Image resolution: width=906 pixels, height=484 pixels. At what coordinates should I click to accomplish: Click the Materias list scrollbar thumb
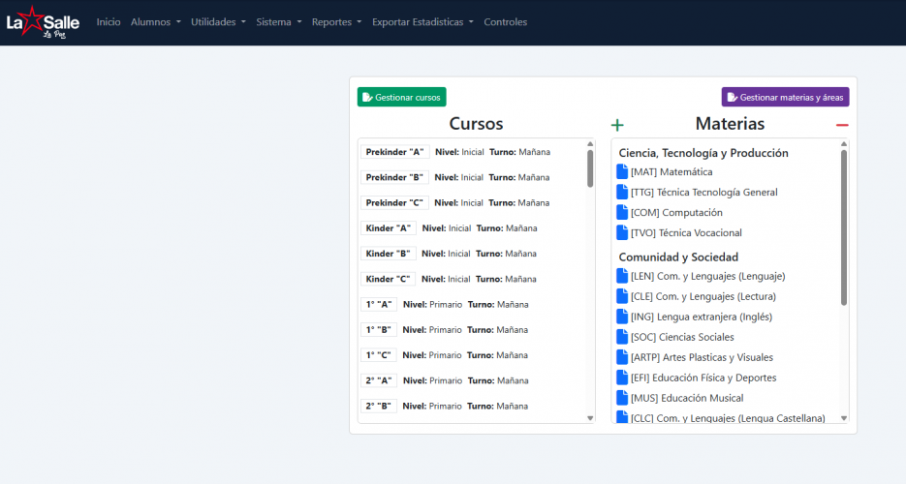point(844,227)
